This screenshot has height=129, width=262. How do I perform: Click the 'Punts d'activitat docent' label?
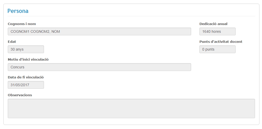click(221, 42)
